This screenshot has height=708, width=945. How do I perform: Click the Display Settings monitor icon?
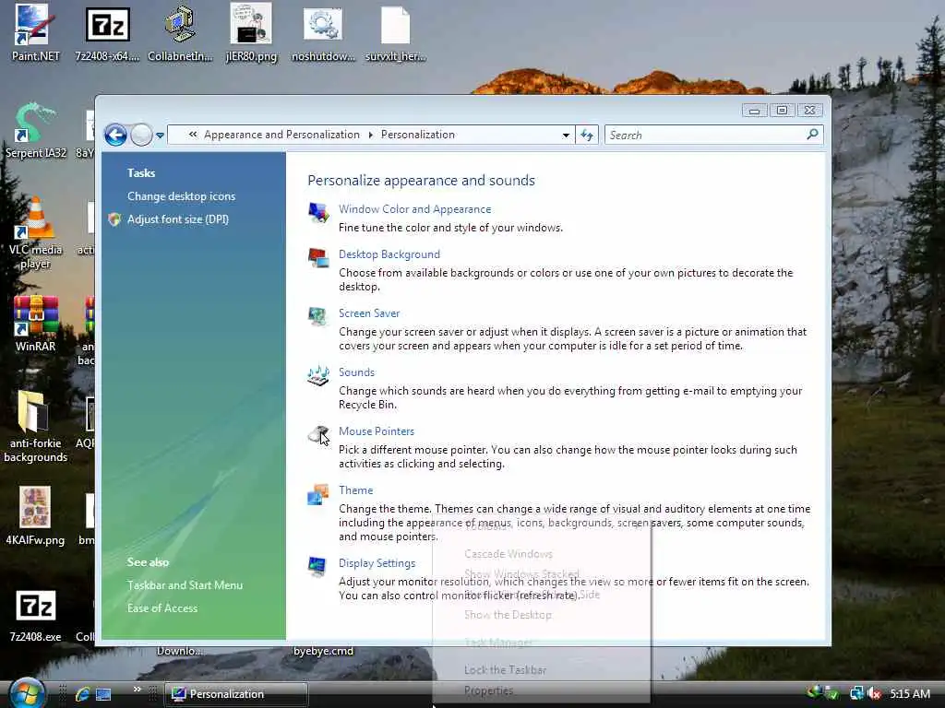coord(317,566)
